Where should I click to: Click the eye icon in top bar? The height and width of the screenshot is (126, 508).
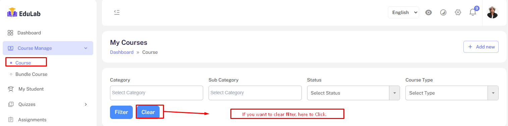point(428,12)
